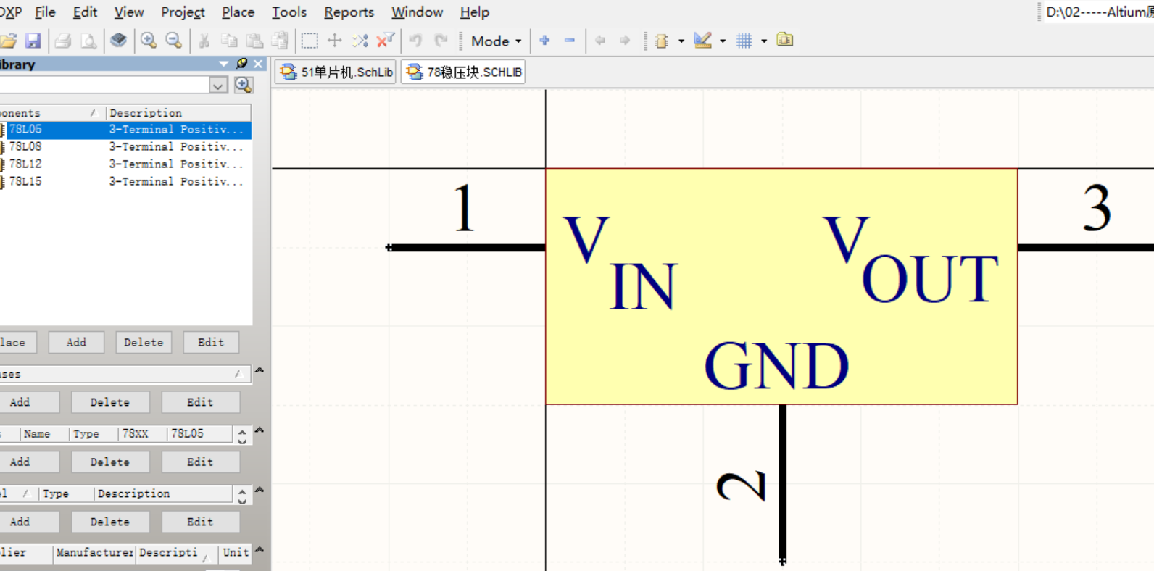Click the layers/workspace panel icon
Image resolution: width=1154 pixels, height=571 pixels.
pos(119,41)
